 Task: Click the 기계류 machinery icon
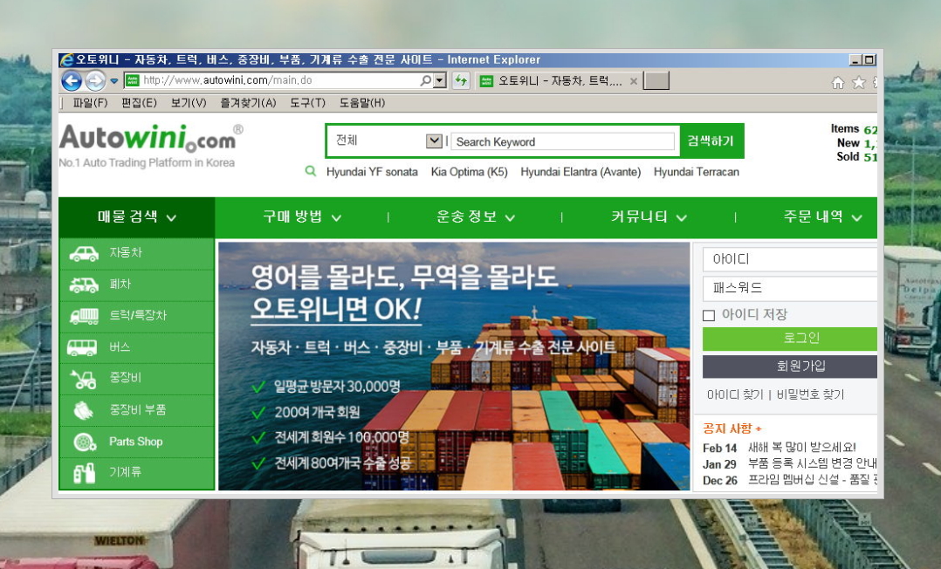(x=85, y=473)
